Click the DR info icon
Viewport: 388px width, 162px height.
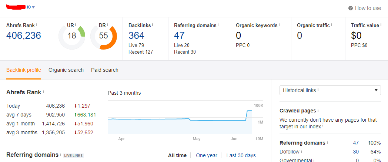pyautogui.click(x=107, y=25)
